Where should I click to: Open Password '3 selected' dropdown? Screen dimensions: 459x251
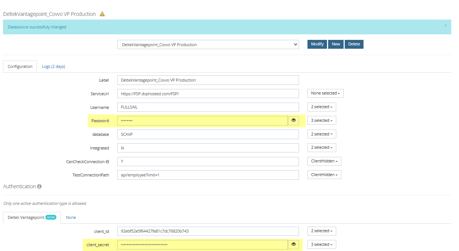[321, 120]
